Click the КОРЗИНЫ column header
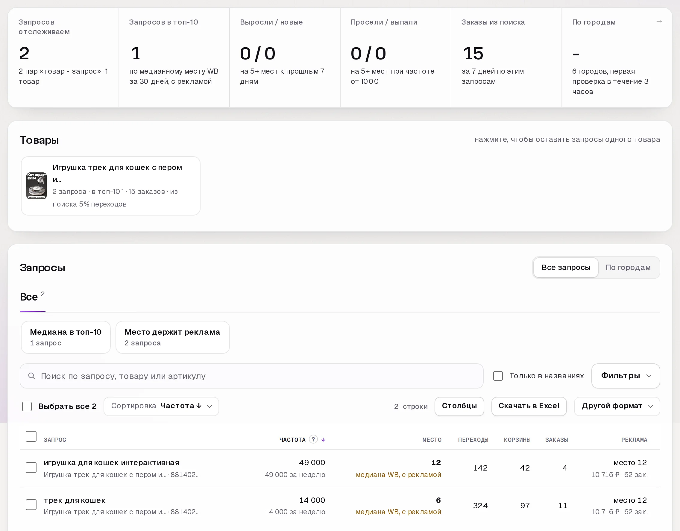The height and width of the screenshot is (531, 680). coord(517,440)
